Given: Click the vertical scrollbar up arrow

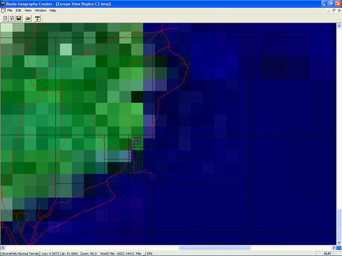Looking at the screenshot, I should tap(339, 25).
